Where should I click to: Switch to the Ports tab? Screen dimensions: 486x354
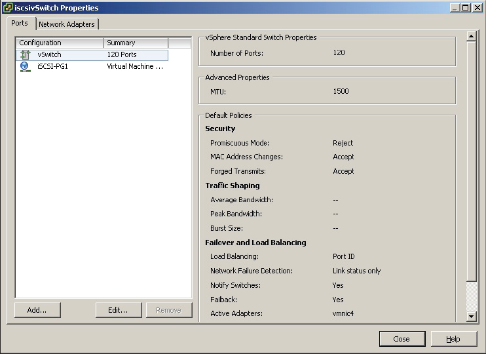tap(20, 24)
